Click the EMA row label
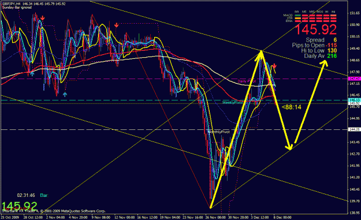 tap(289, 21)
